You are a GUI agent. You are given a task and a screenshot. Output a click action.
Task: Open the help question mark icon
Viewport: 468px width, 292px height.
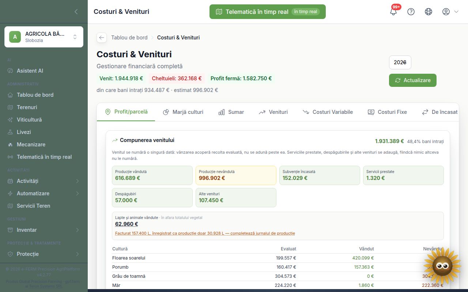coord(411,12)
